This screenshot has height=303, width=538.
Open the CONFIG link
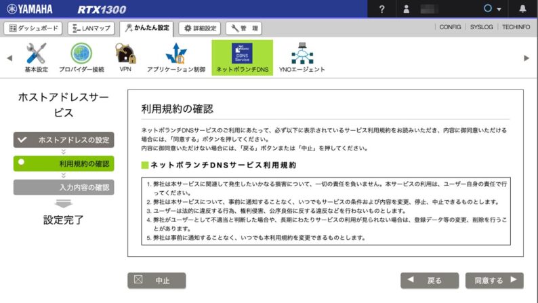point(450,26)
